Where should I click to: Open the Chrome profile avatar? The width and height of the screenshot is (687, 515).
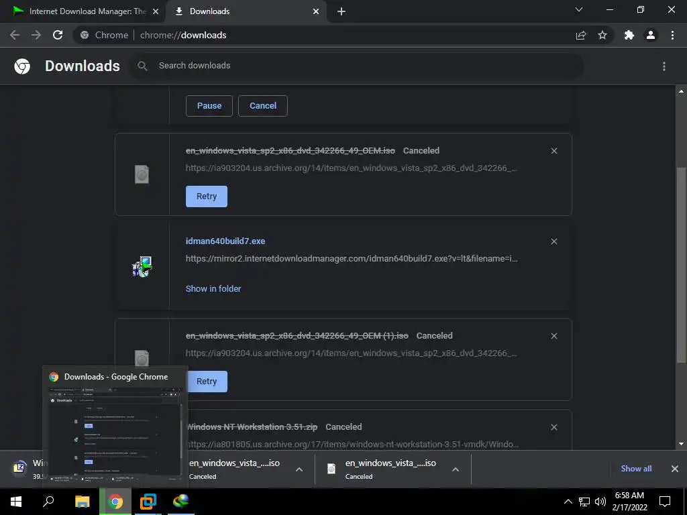[x=651, y=35]
